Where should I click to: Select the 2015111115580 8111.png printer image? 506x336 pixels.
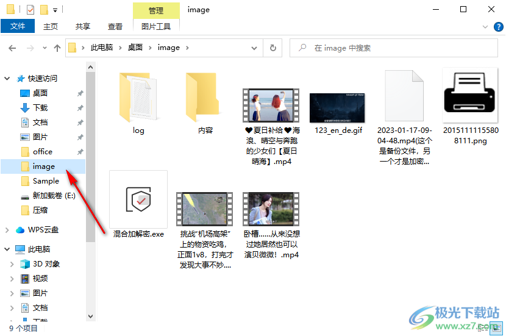470,107
